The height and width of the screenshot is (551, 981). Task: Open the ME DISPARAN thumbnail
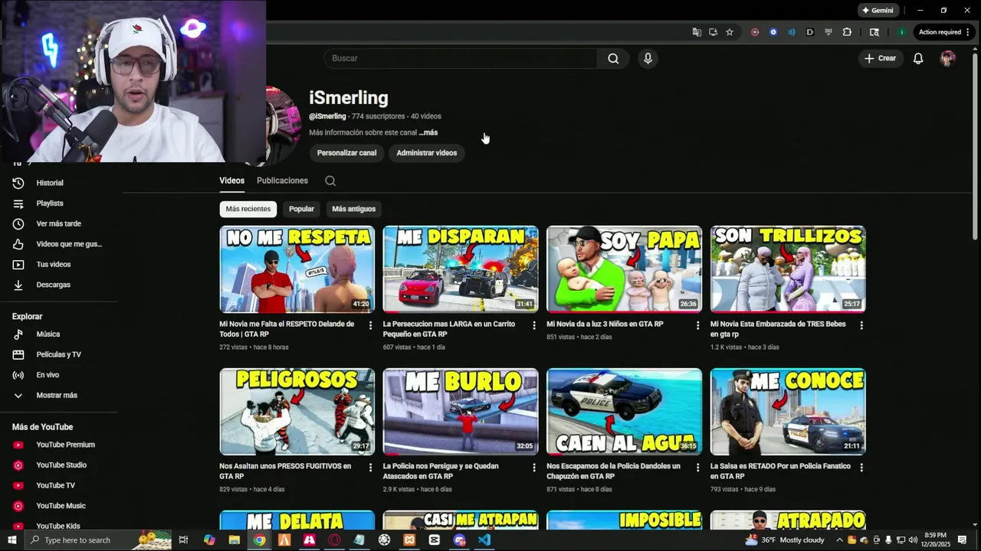point(461,269)
